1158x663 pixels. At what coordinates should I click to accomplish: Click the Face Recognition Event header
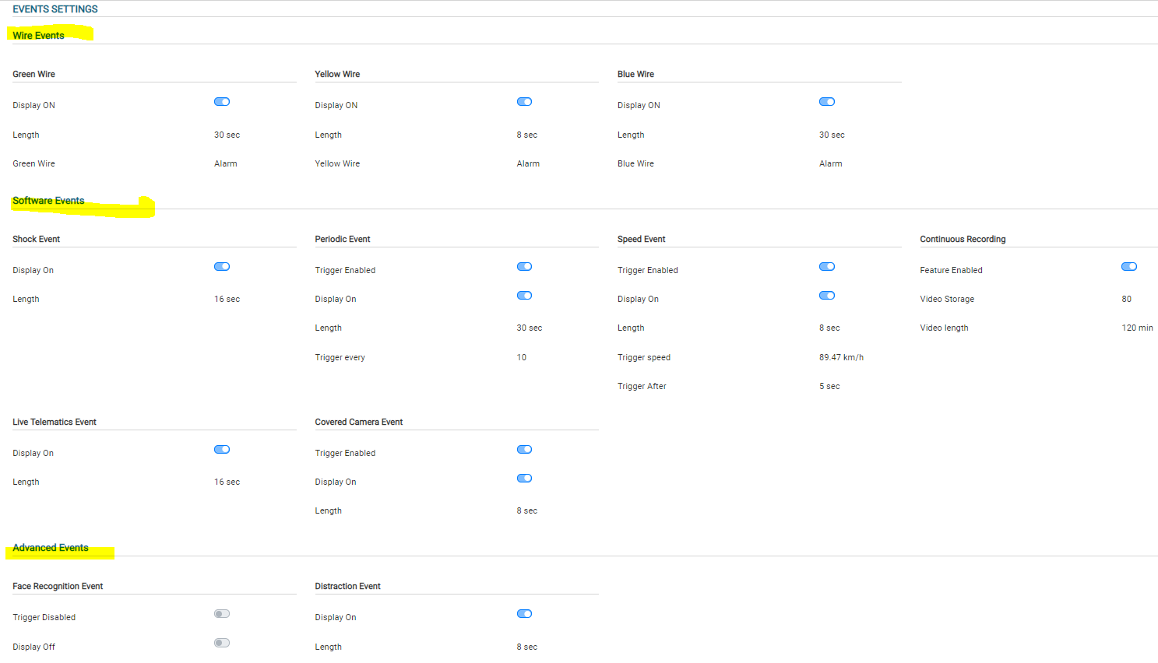click(58, 586)
